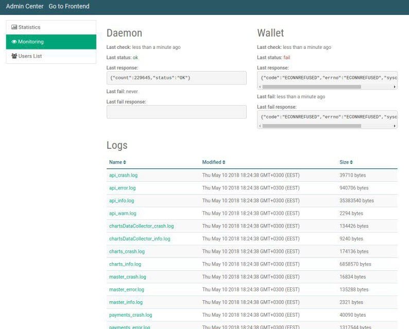Click '16834 bytes' size cell
This screenshot has width=409, height=329.
point(353,277)
